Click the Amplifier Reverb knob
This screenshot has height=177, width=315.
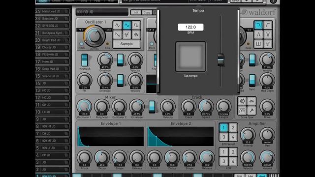248,135
